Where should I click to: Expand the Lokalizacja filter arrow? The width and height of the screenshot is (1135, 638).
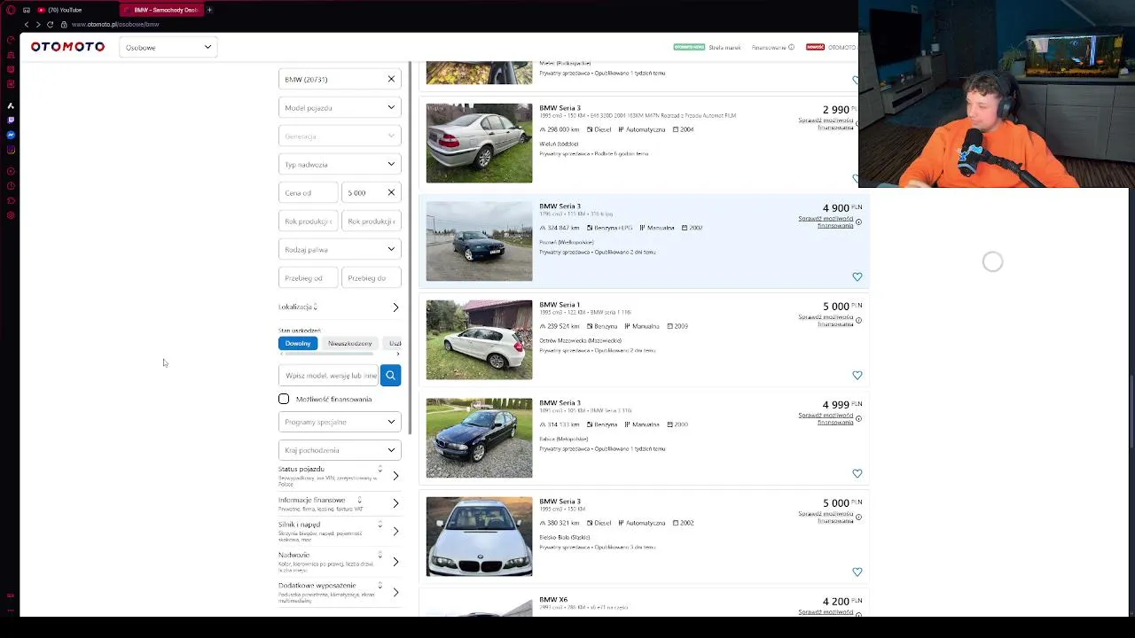[395, 307]
